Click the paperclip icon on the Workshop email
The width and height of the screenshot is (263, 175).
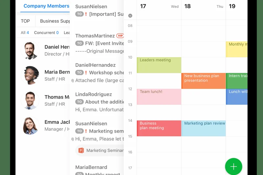tap(73, 80)
